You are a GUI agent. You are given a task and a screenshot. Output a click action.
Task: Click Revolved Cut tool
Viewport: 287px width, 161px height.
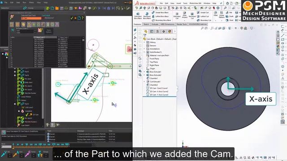click(192, 16)
